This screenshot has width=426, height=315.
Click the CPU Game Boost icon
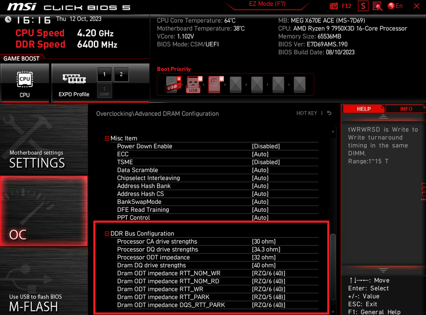pyautogui.click(x=25, y=83)
